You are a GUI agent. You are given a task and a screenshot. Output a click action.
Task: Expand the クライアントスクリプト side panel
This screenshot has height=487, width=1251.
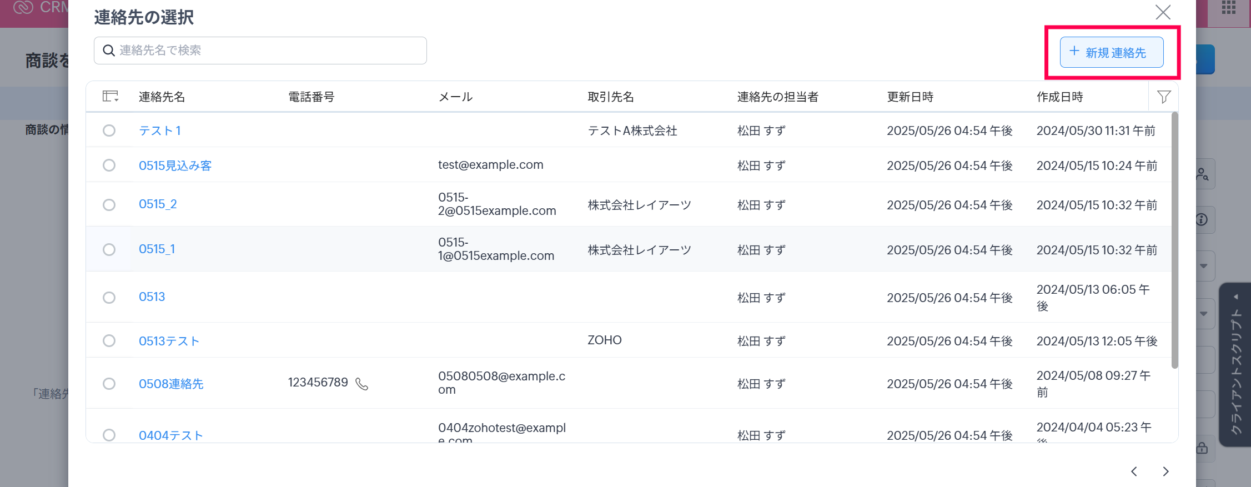pyautogui.click(x=1235, y=365)
